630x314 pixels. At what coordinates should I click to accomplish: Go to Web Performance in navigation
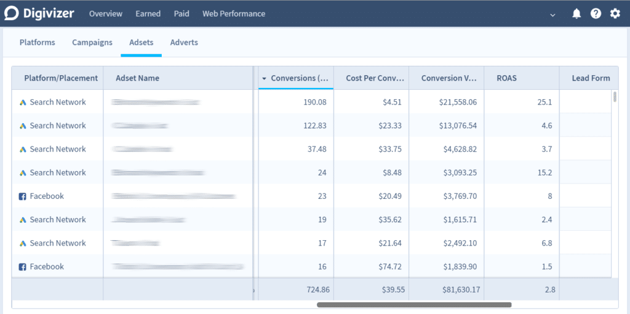coord(234,14)
